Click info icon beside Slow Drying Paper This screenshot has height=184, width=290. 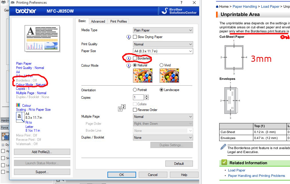(129, 37)
